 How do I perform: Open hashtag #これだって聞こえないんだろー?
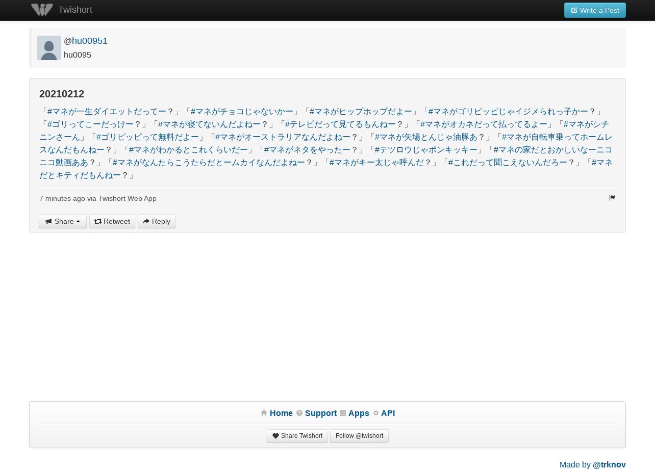click(x=508, y=163)
